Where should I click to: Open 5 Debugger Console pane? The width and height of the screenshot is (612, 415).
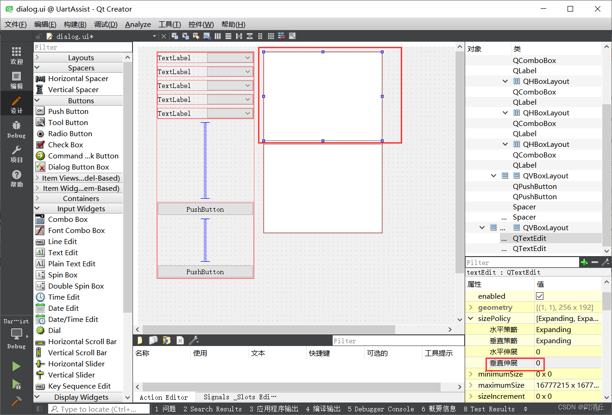[381, 409]
